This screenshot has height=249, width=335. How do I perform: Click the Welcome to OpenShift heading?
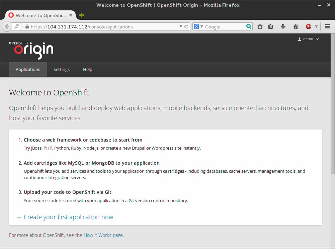coord(49,93)
